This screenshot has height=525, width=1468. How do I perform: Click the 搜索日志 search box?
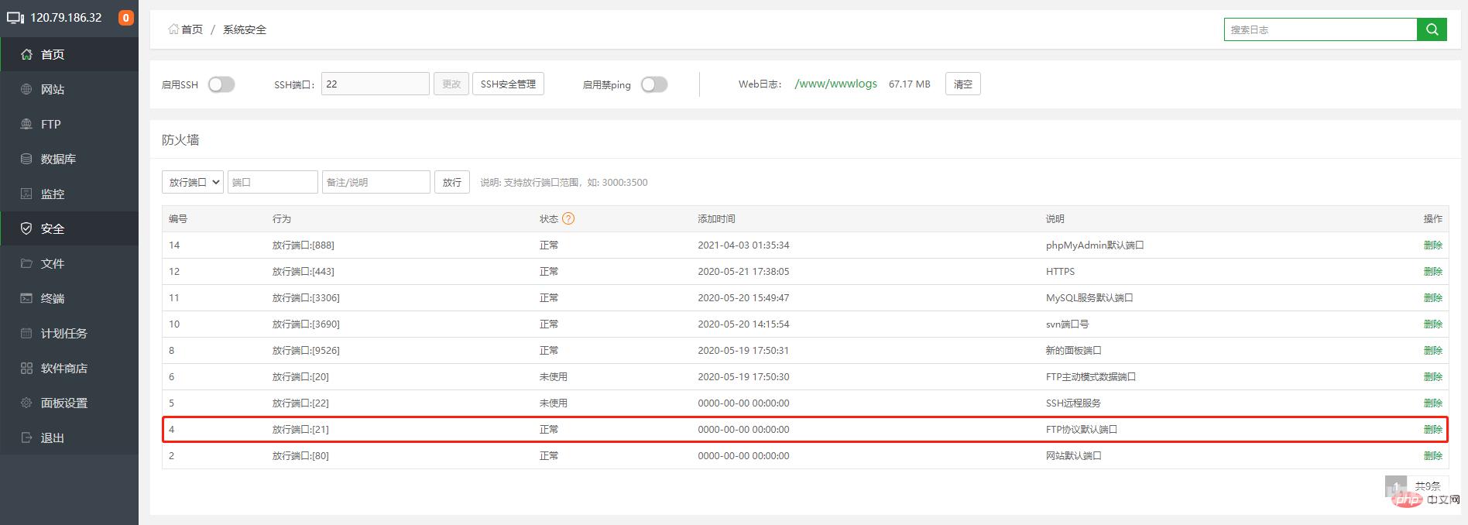(x=1319, y=29)
